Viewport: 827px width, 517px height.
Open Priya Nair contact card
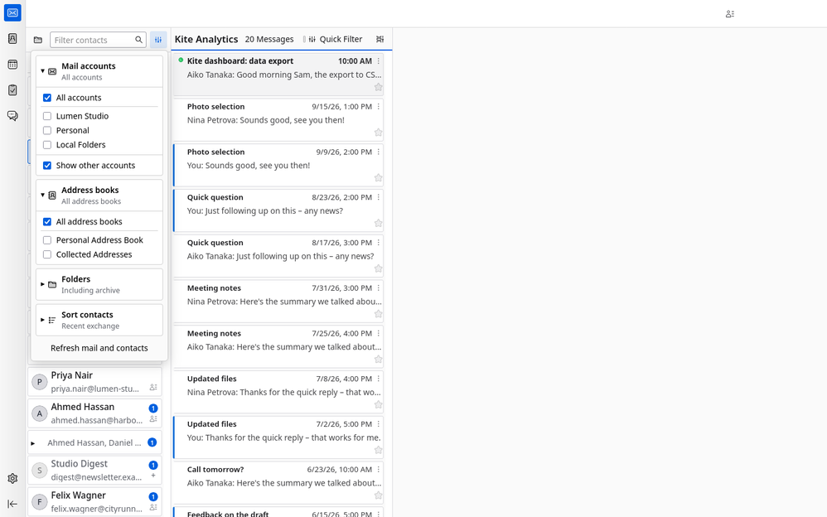94,381
